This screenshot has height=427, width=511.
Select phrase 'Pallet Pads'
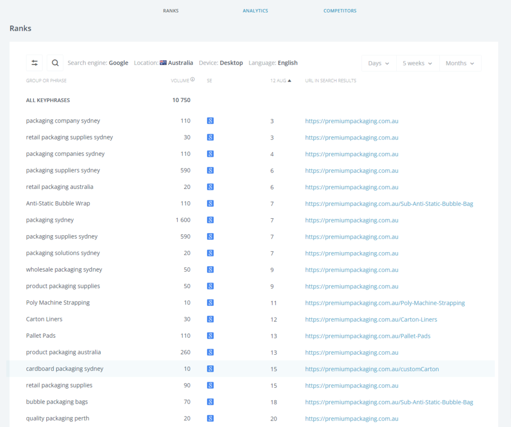41,335
